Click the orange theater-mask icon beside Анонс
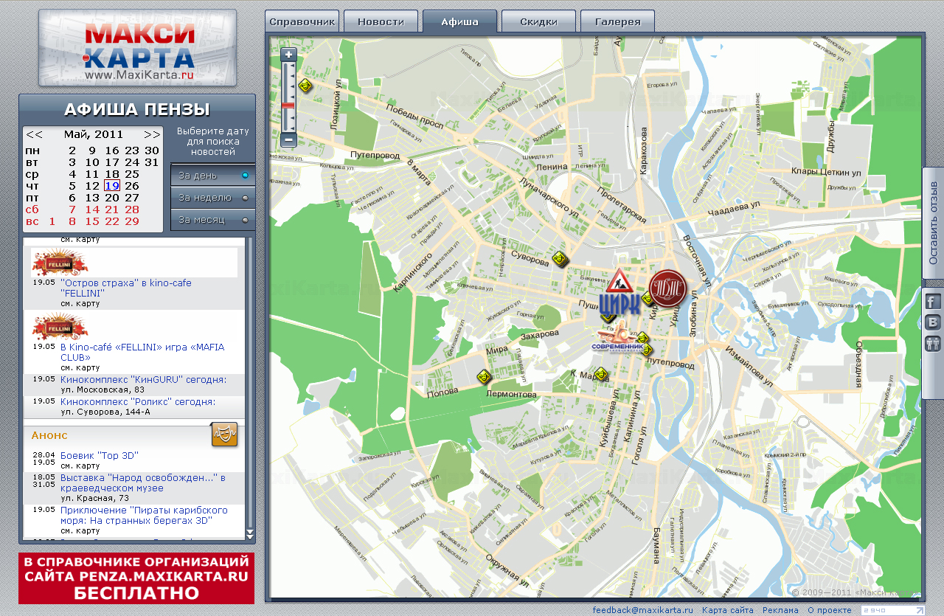The height and width of the screenshot is (616, 944). coord(224,435)
